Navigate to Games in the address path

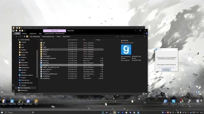(x=59, y=37)
